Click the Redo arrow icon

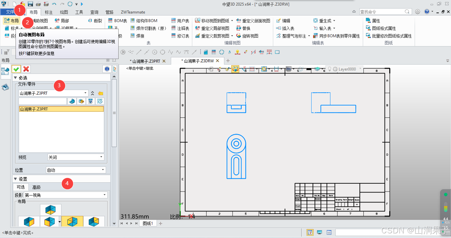(62, 4)
